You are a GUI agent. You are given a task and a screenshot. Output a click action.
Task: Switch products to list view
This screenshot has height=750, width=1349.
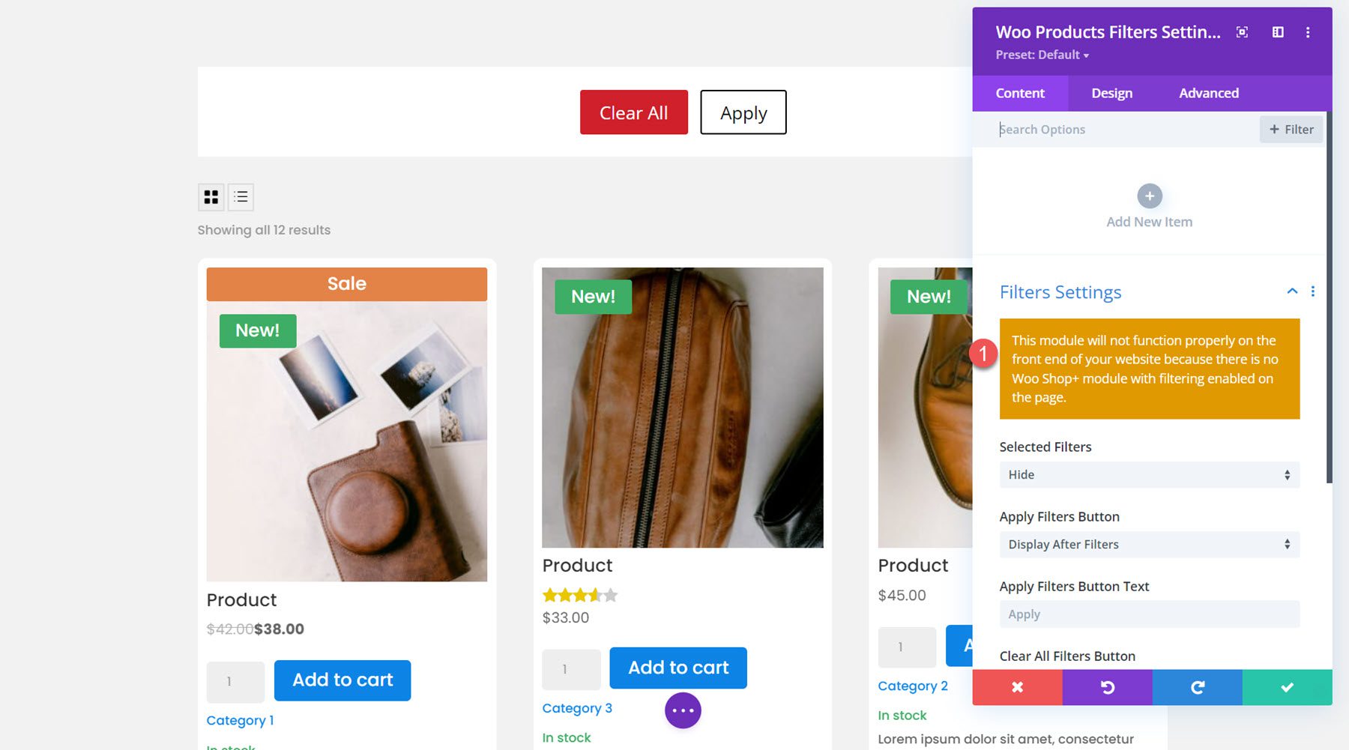(241, 196)
